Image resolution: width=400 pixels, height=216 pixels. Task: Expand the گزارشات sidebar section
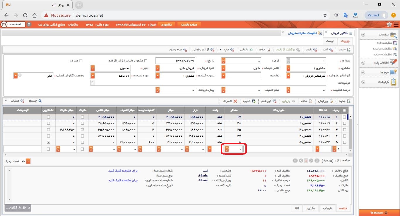coord(380,82)
